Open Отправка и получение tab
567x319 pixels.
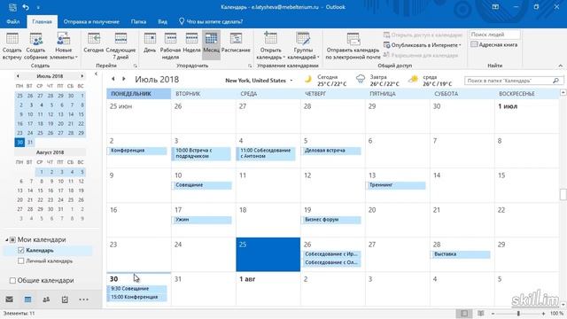pos(91,21)
